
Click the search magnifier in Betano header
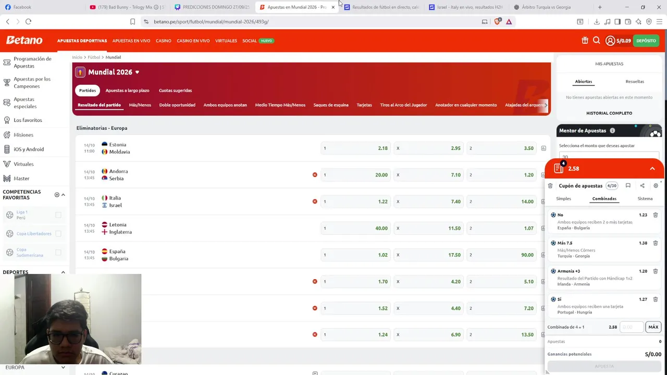(x=597, y=41)
